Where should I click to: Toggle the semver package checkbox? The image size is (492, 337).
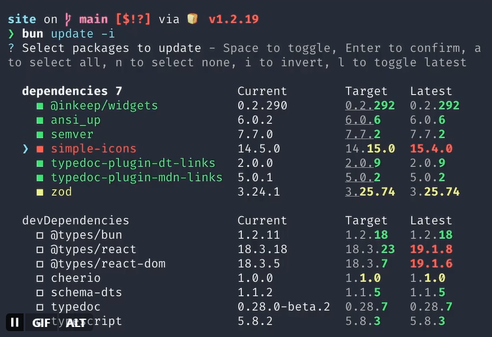point(40,135)
